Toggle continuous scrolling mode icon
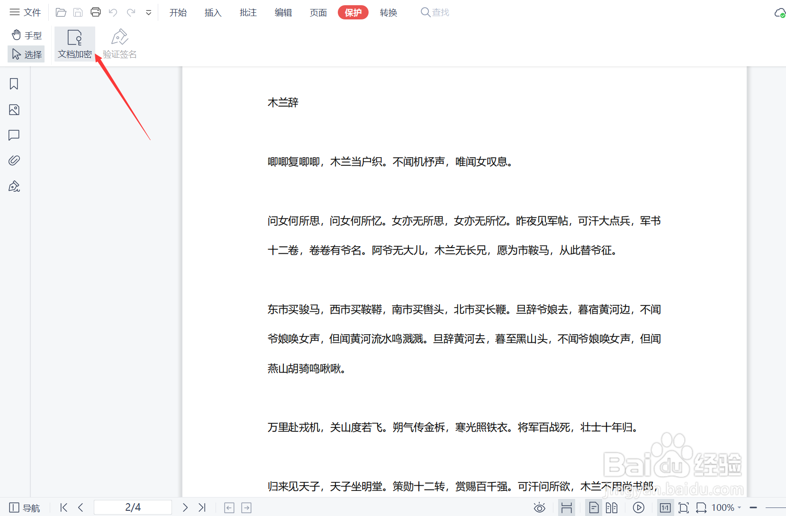This screenshot has width=786, height=516. [x=567, y=508]
